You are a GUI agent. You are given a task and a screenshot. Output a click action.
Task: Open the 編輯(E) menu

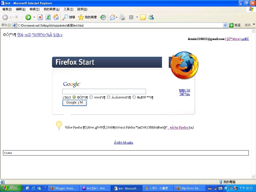point(21,9)
